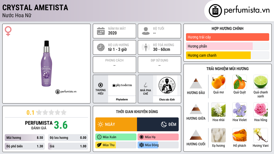
Task: Click the moon icon in Đêm bar
Action: click(164, 124)
